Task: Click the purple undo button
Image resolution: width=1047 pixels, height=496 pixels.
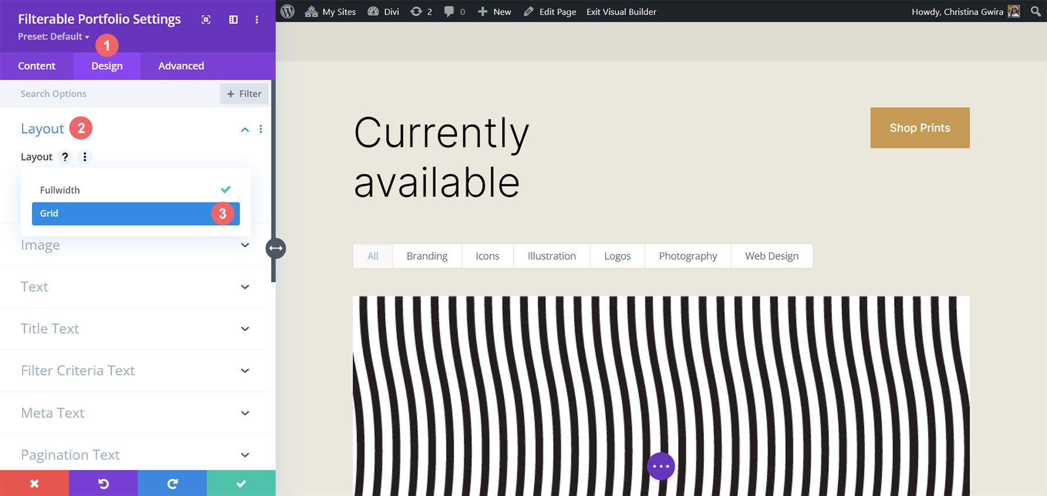Action: [103, 483]
